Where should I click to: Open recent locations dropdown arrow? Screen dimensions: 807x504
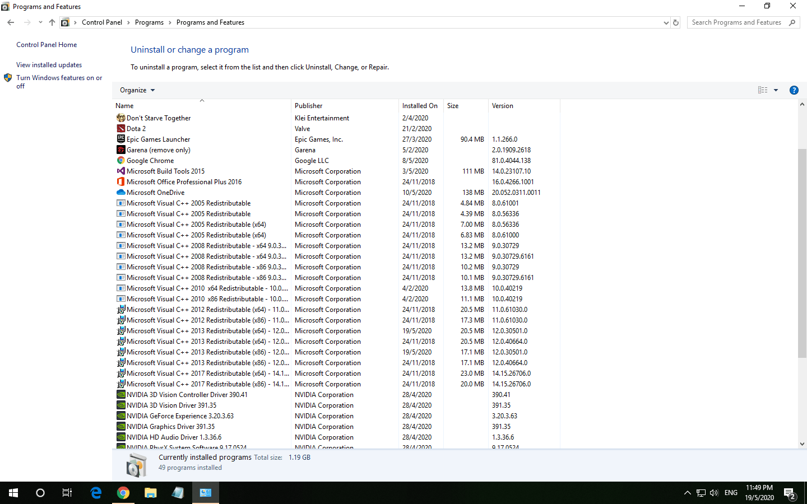40,22
